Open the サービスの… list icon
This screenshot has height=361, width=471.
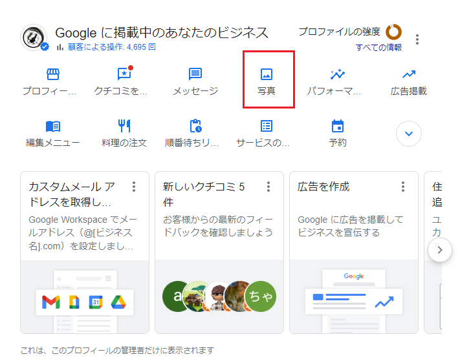pos(267,126)
